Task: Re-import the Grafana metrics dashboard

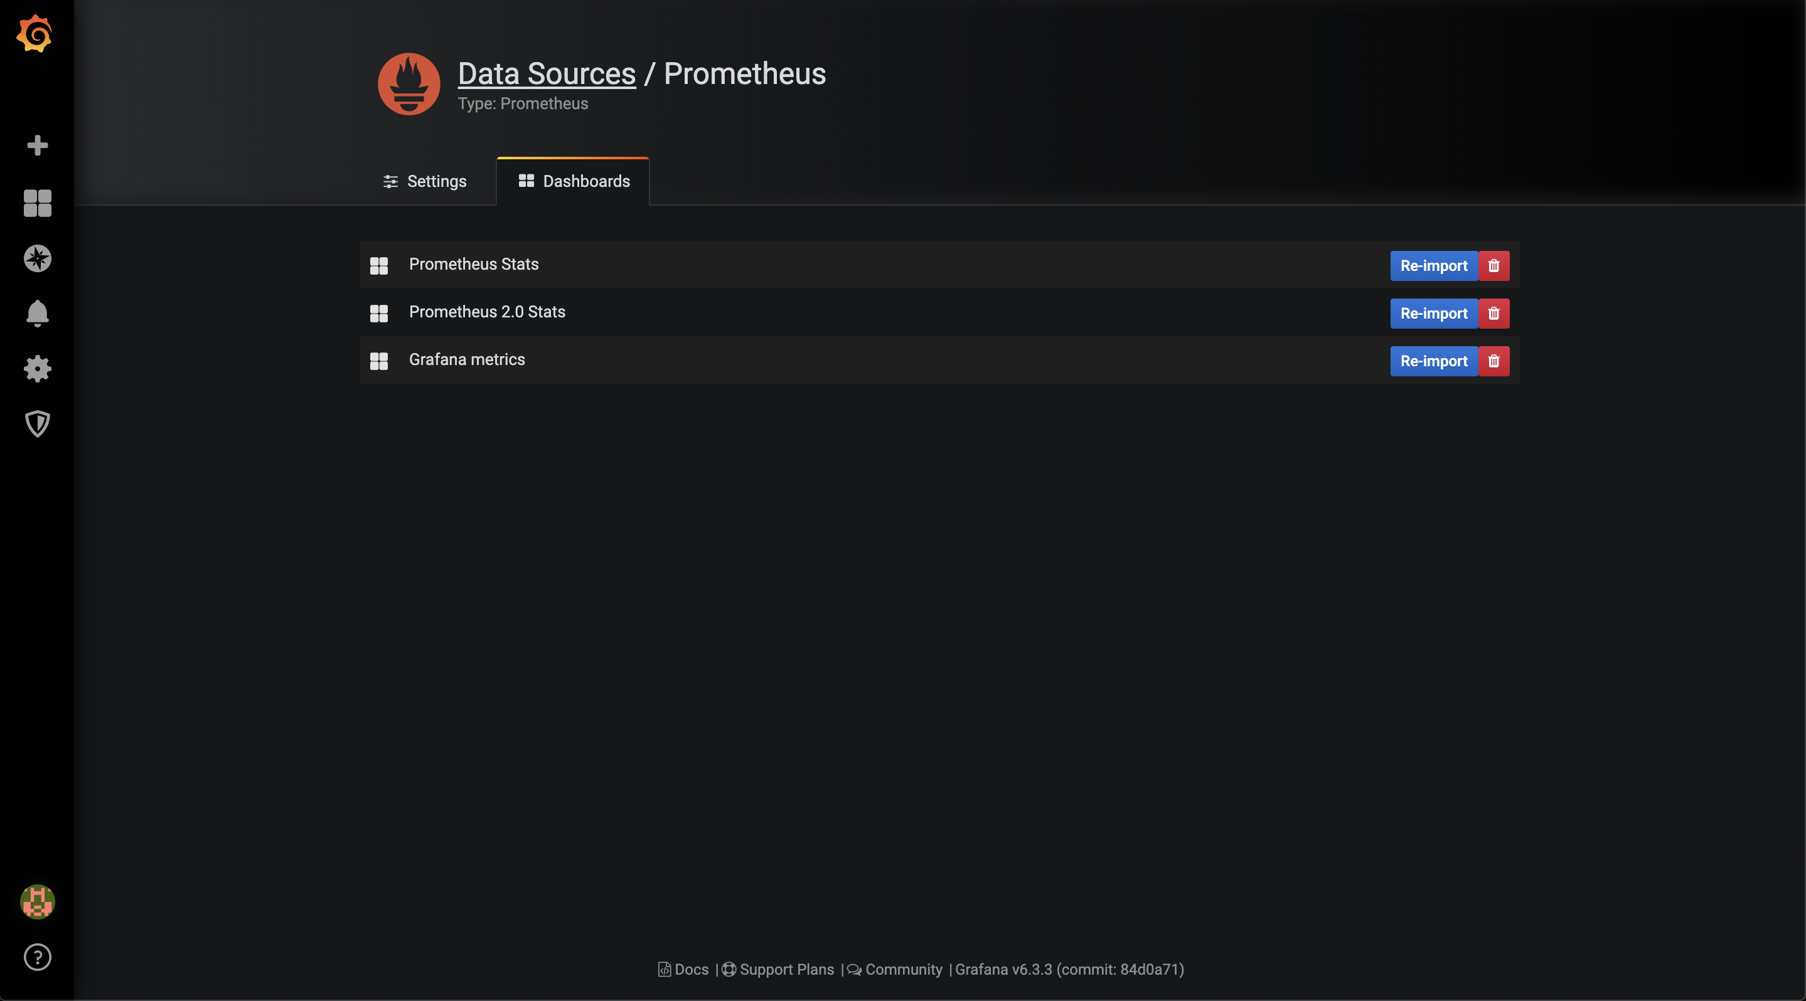Action: pos(1434,361)
